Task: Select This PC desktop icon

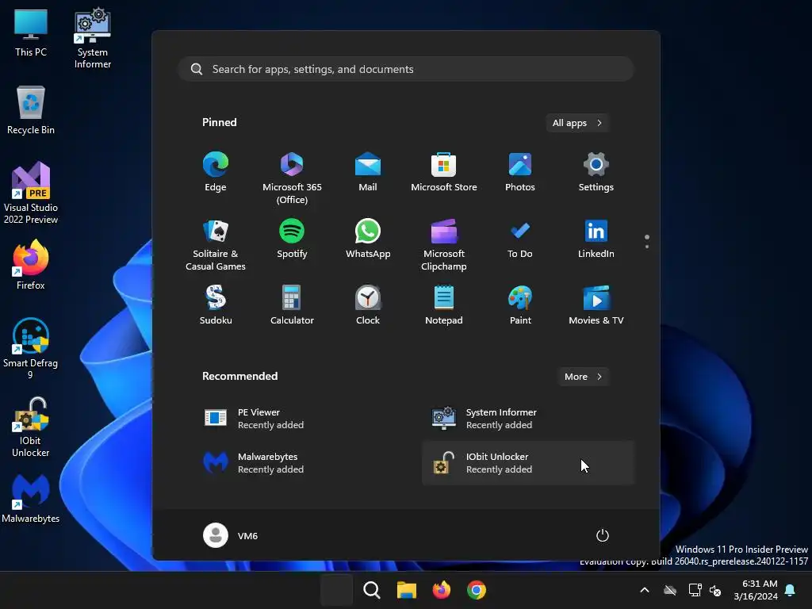Action: [31, 33]
